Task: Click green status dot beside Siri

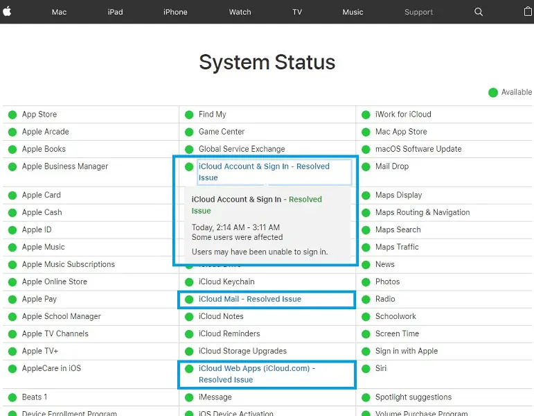Action: click(366, 369)
